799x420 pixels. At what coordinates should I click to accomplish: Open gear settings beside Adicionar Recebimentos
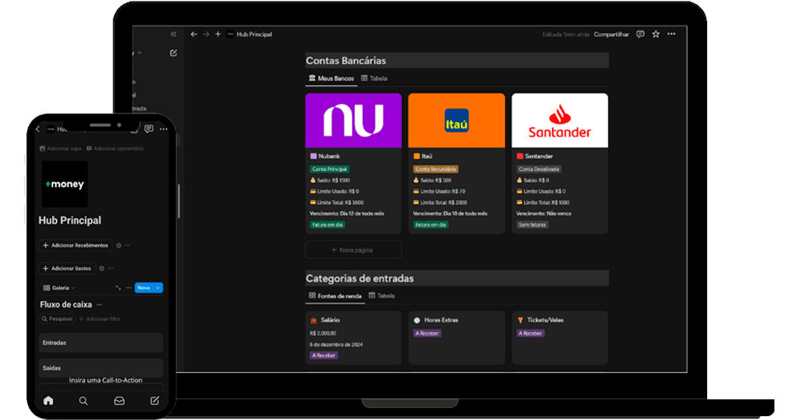point(119,245)
